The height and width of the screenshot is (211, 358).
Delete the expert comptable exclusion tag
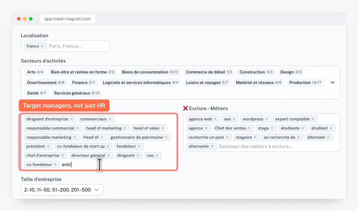coord(313,119)
